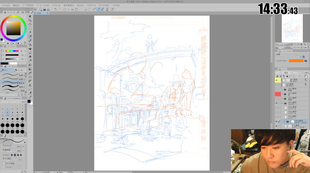Screen dimensions: 310x173
Task: Expand the フォルダー 2 のコピー folder
Action: coord(285,121)
